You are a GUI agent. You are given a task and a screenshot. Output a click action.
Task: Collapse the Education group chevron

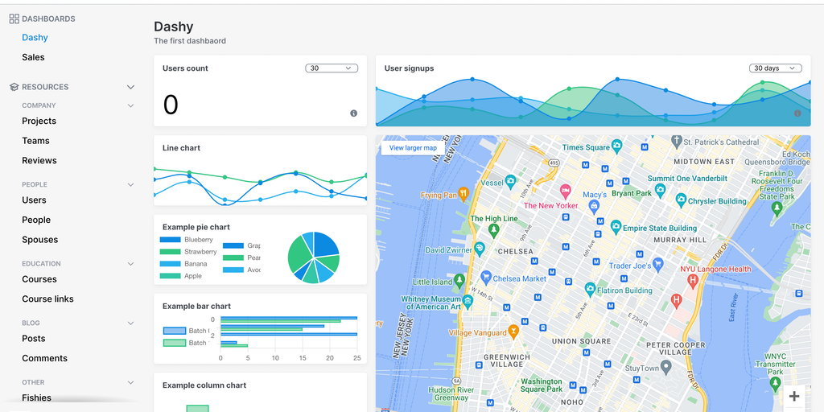pyautogui.click(x=131, y=264)
